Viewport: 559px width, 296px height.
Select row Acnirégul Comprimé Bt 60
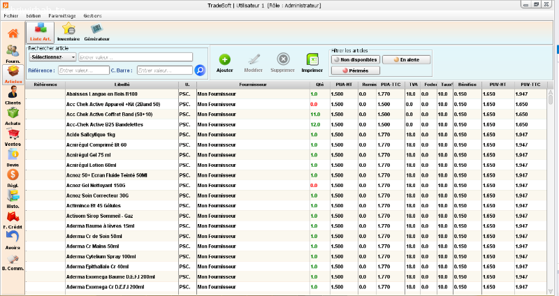pyautogui.click(x=286, y=145)
